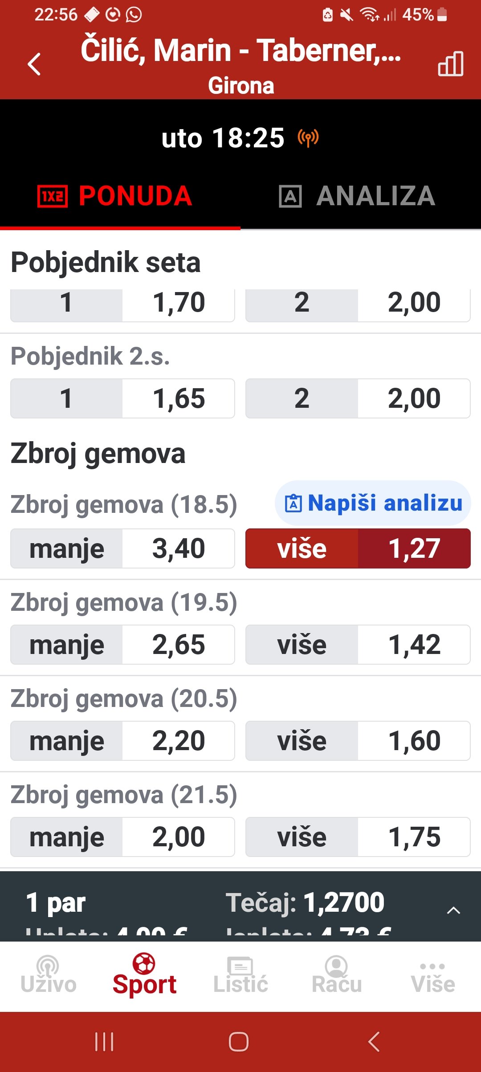481x1072 pixels.
Task: Expand the bet slip summary chevron
Action: [453, 910]
